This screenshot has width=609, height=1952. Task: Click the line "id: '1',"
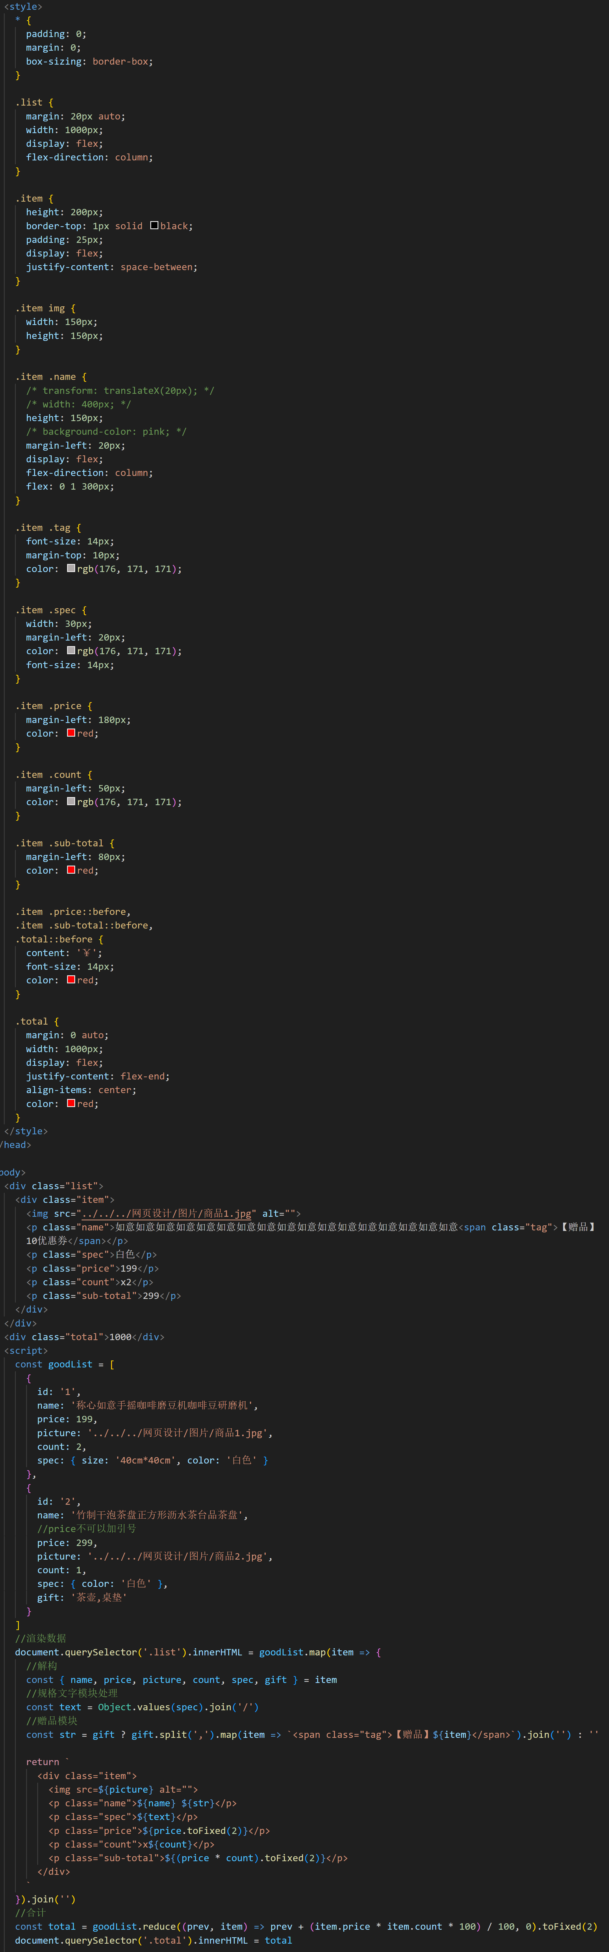click(59, 1392)
